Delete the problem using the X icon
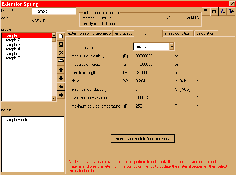The height and width of the screenshot is (175, 236). (61, 53)
